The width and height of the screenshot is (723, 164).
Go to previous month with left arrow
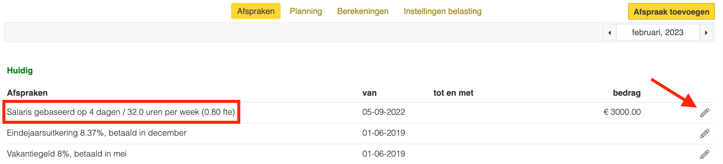(610, 33)
